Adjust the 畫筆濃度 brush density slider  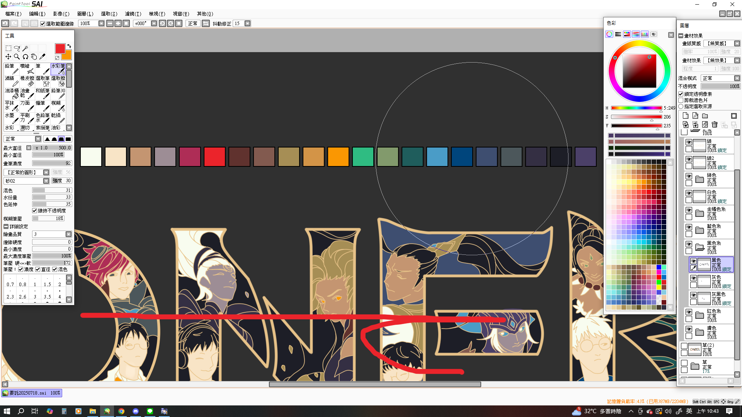(52, 163)
